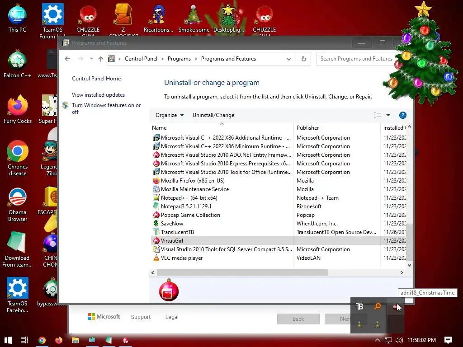
Task: Open the TeamOS Facebook shortcut
Action: click(x=18, y=295)
